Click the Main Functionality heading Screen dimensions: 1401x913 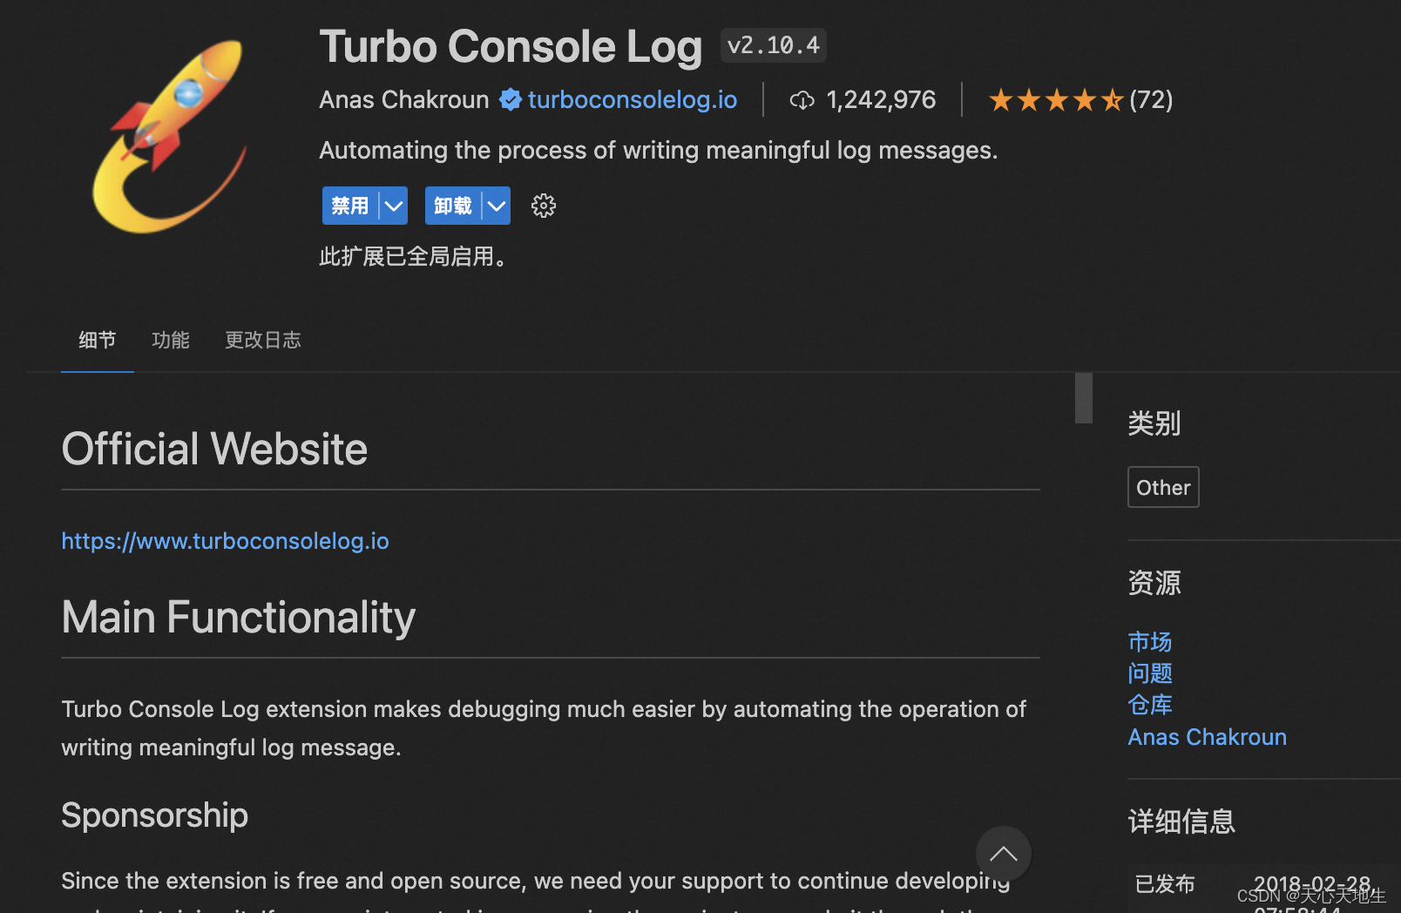click(x=239, y=618)
